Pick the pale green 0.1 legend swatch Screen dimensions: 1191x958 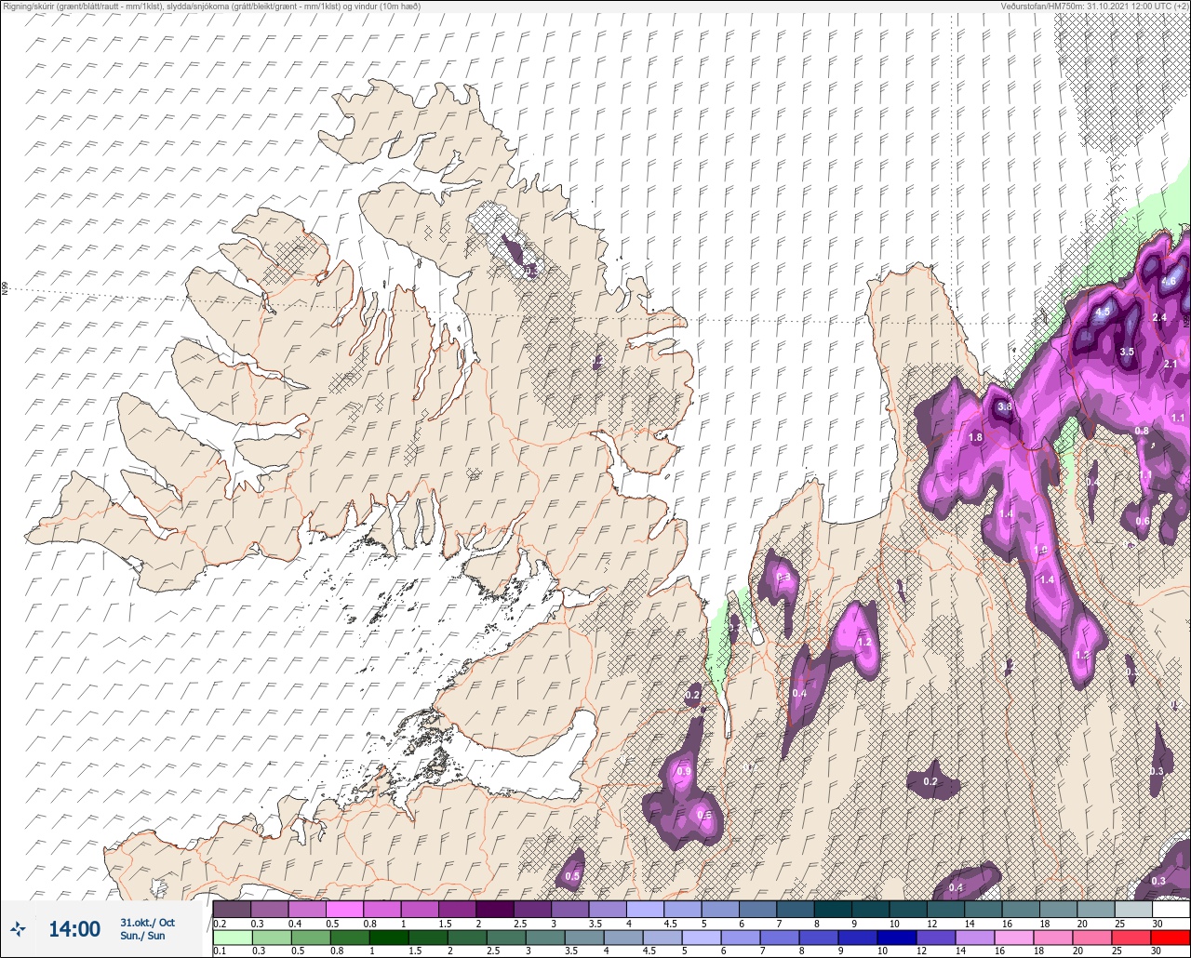click(233, 938)
